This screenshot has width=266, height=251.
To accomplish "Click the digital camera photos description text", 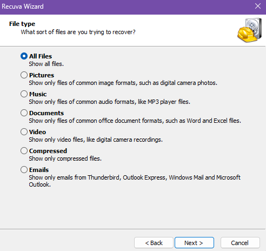I will (x=123, y=83).
